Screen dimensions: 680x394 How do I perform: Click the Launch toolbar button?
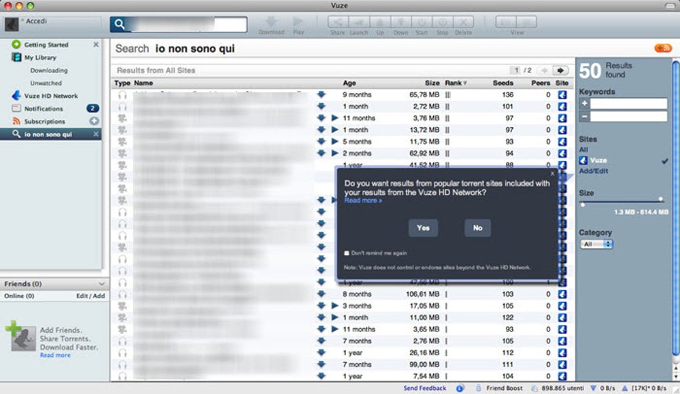359,22
